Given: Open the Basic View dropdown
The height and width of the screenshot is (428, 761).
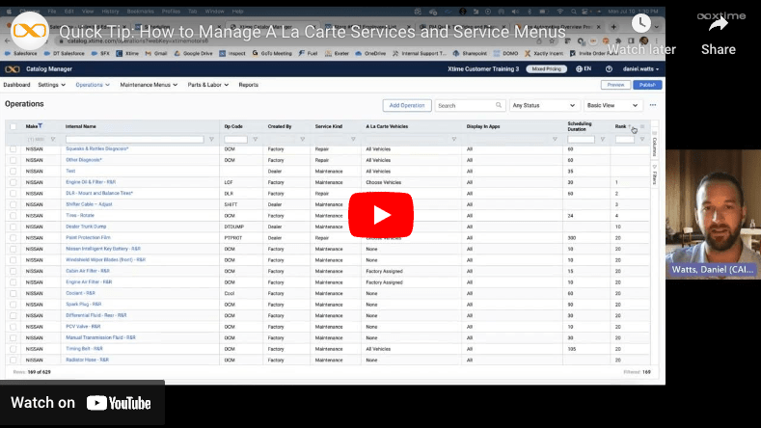Looking at the screenshot, I should pos(613,105).
